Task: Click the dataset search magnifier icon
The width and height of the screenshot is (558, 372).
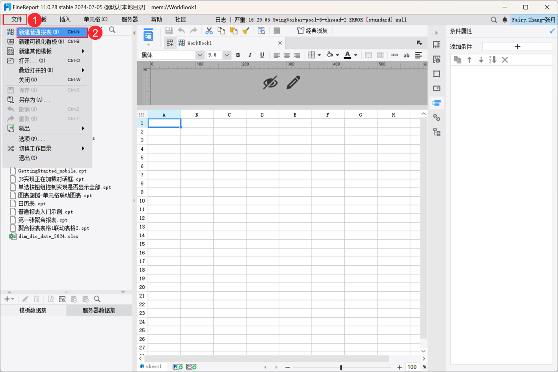Action: pos(97,299)
